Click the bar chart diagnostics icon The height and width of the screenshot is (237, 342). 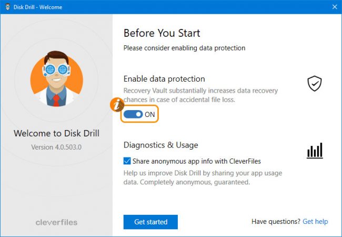(x=315, y=151)
